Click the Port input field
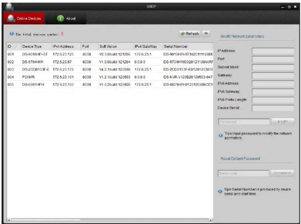The width and height of the screenshot is (301, 224). point(273,59)
